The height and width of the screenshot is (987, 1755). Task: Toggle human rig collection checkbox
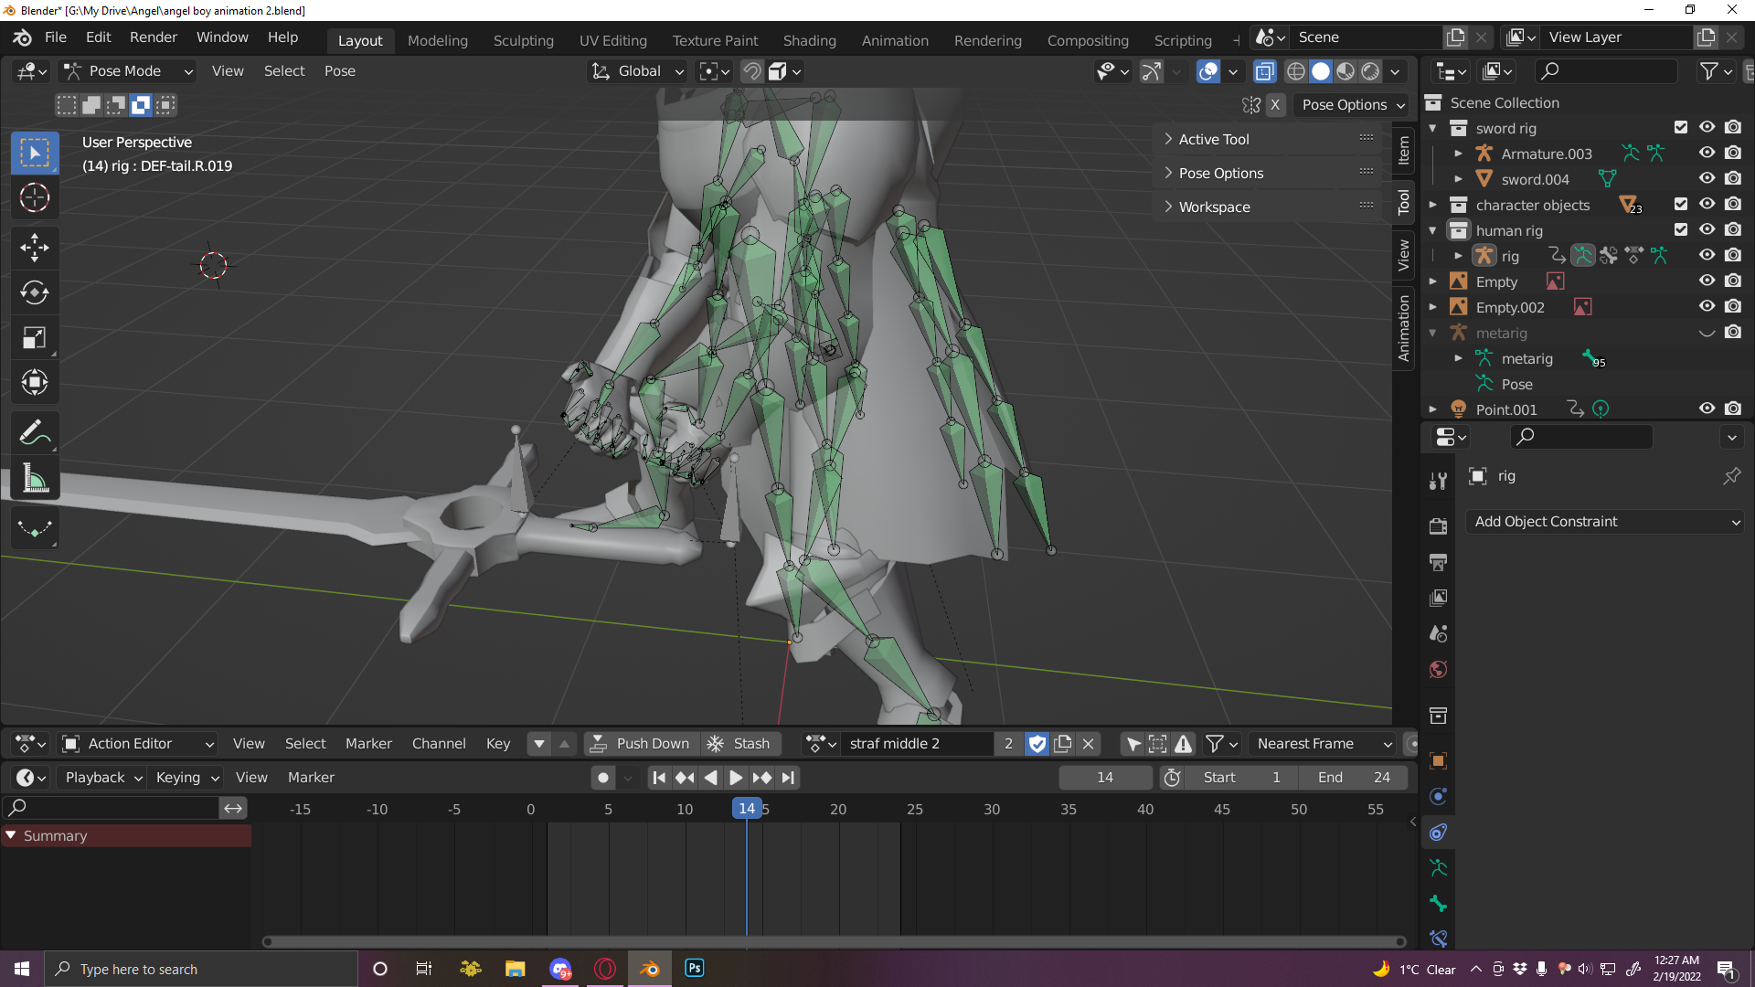coord(1681,230)
